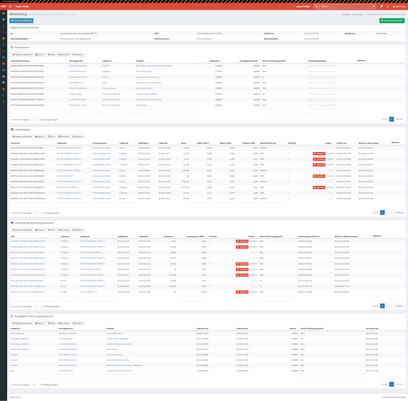
Task: Open Export dropdown in Ladevorgangs-Rechnungspositionen
Action: coord(40,230)
